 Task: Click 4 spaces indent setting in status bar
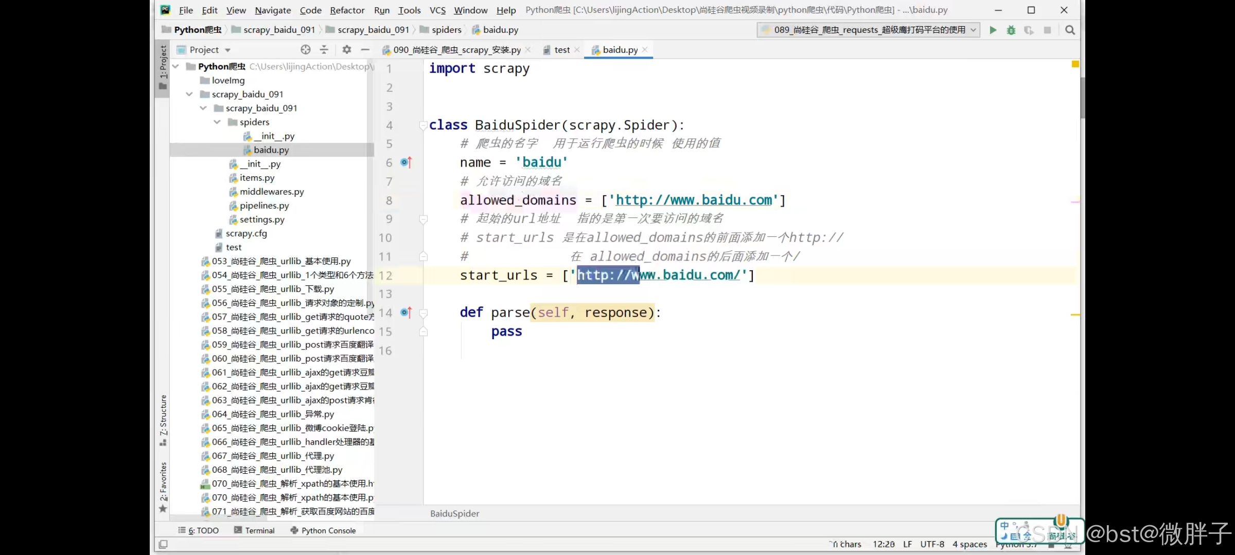point(970,544)
